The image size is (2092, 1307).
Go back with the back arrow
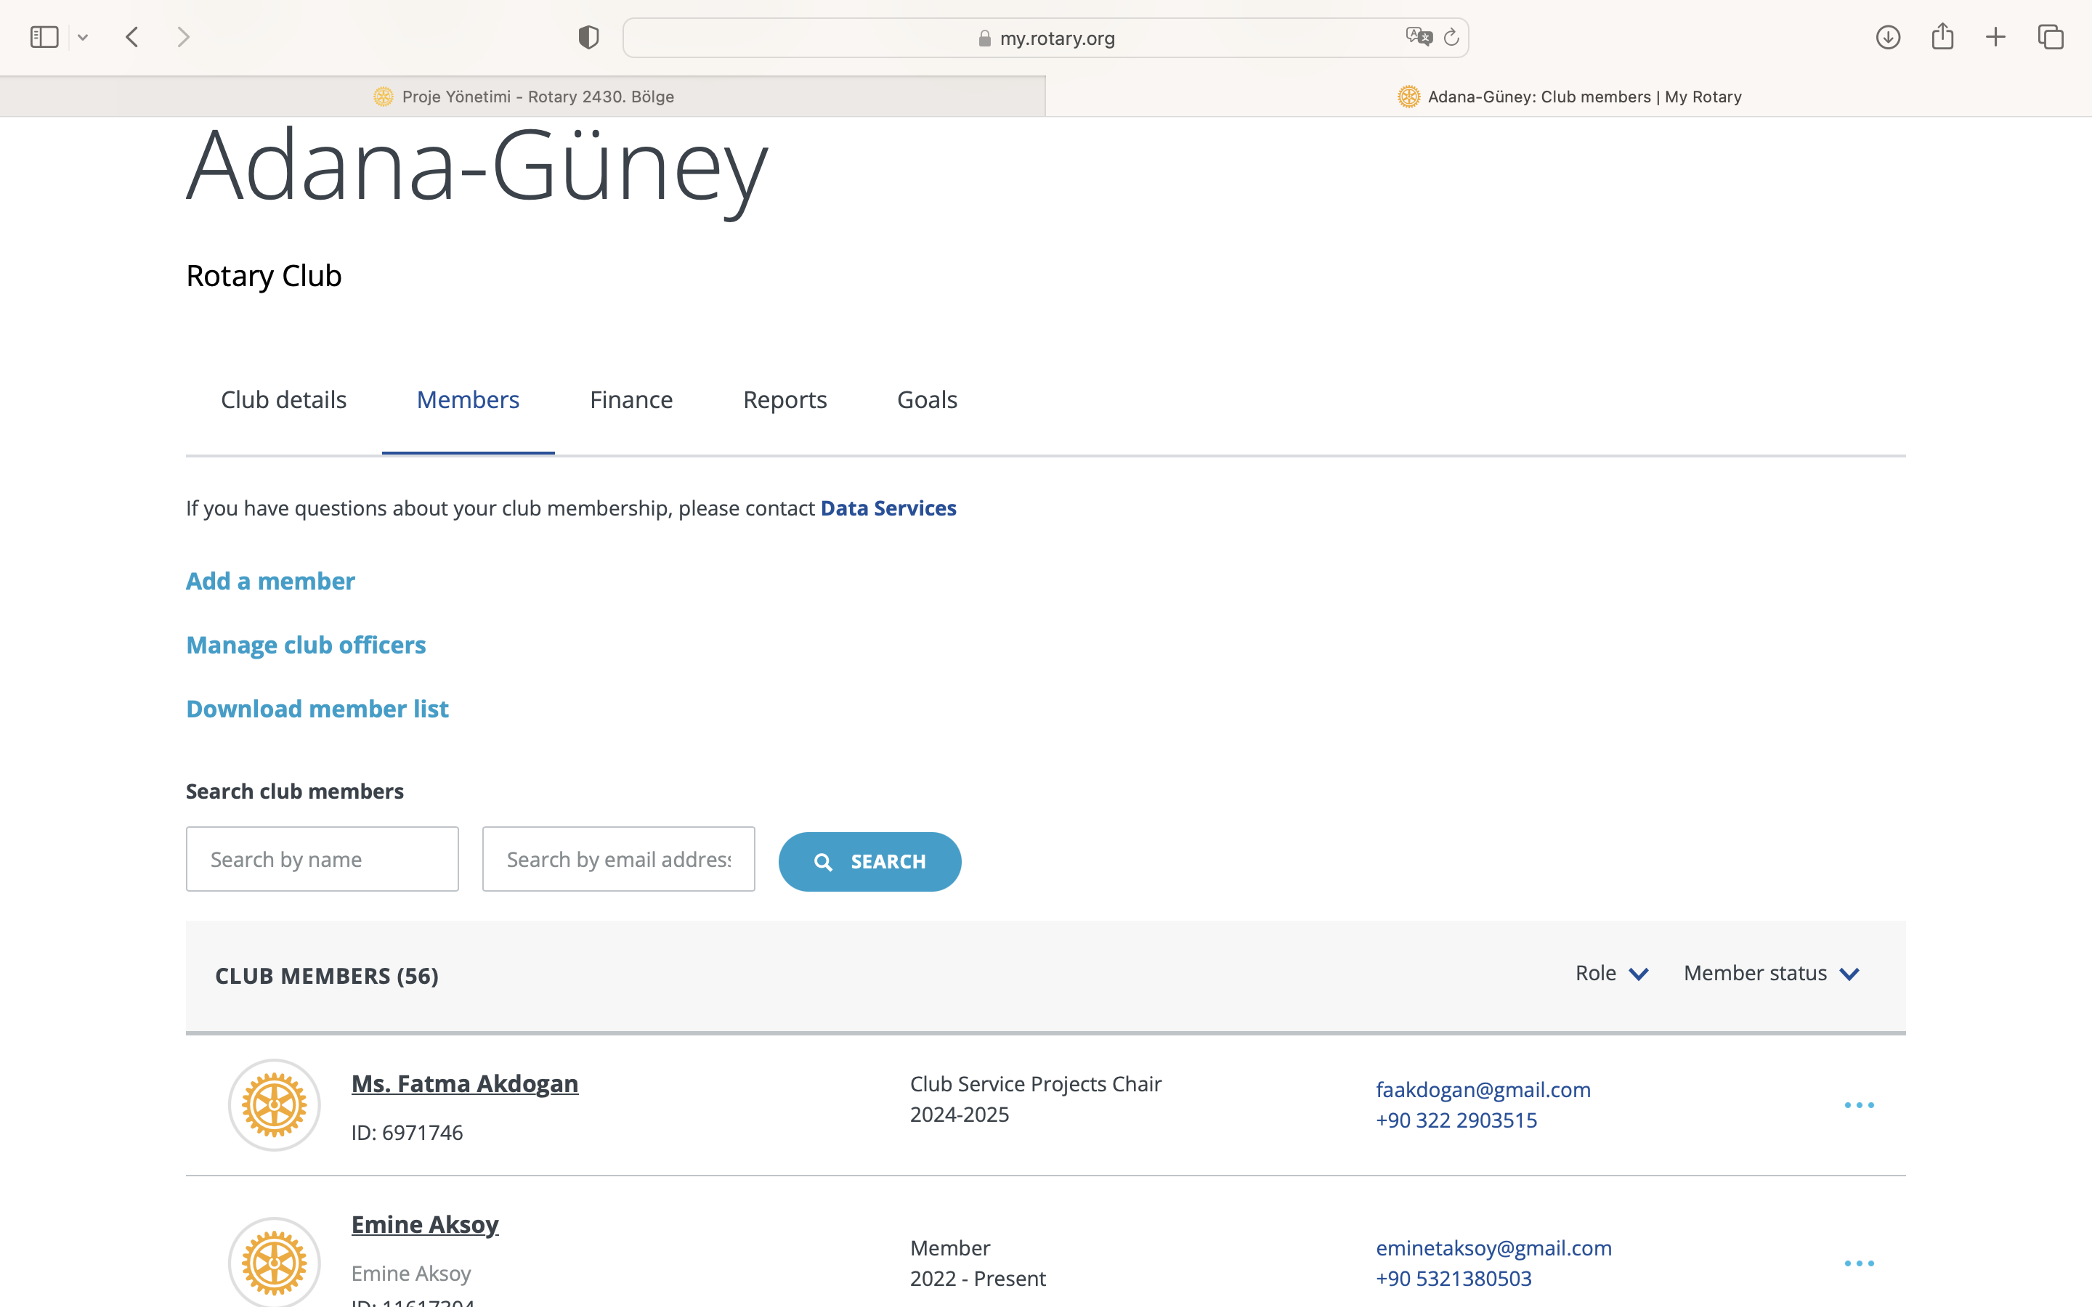132,37
